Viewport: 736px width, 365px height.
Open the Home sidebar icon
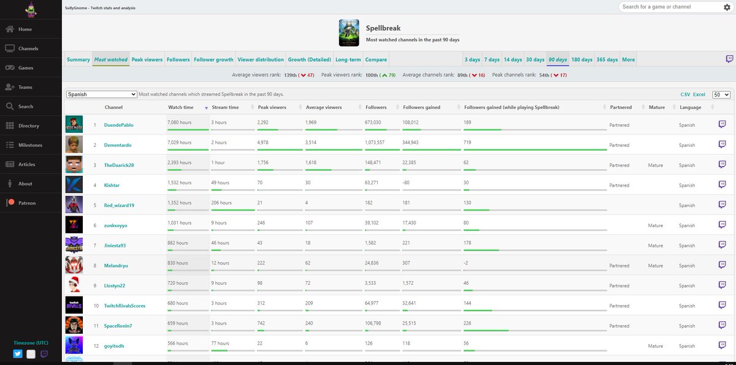coord(10,29)
